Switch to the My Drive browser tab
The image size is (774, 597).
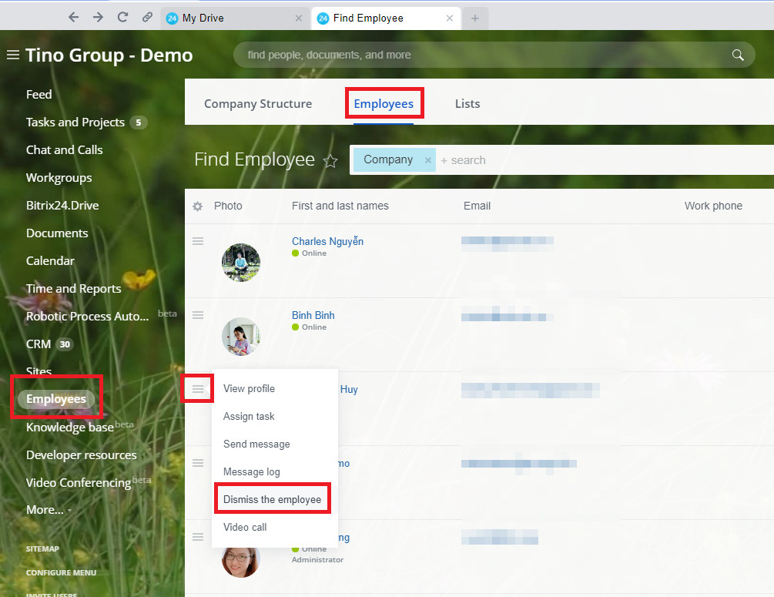[235, 18]
